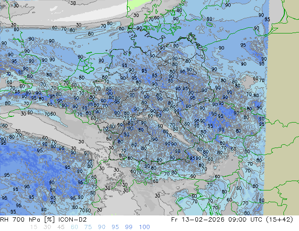Select legend value 99 below the map

click(129, 227)
